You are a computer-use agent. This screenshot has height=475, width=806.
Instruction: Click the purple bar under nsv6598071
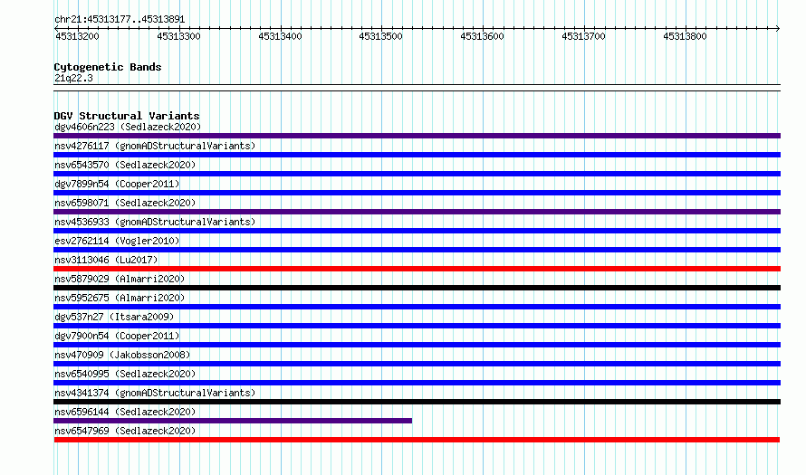tap(417, 212)
